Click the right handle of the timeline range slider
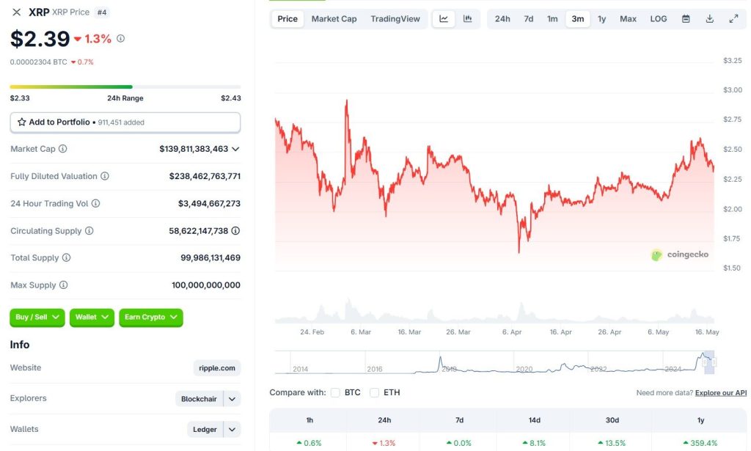Image resolution: width=751 pixels, height=451 pixels. [714, 362]
